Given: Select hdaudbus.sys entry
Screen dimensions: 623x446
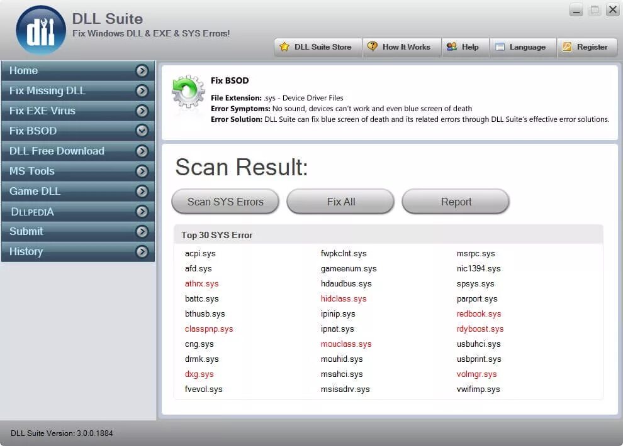Looking at the screenshot, I should pyautogui.click(x=346, y=284).
